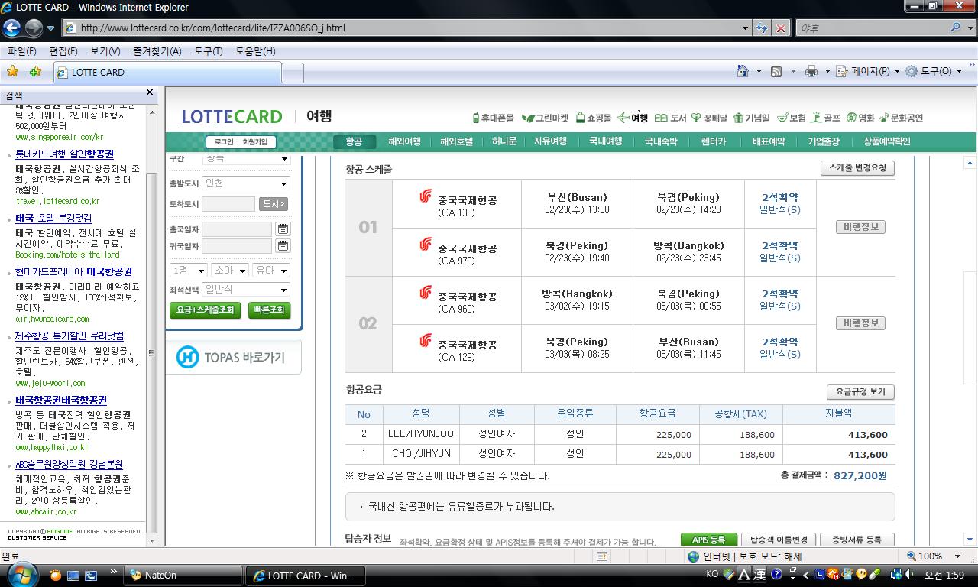Open the 쇼핑몰 icon link
The height and width of the screenshot is (587, 978).
click(593, 118)
